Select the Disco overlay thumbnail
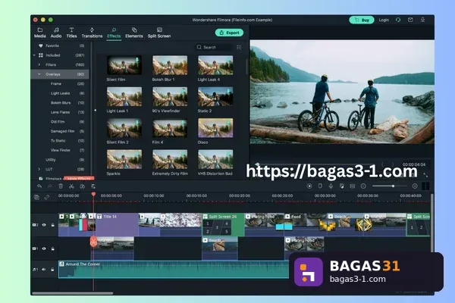 pos(215,128)
